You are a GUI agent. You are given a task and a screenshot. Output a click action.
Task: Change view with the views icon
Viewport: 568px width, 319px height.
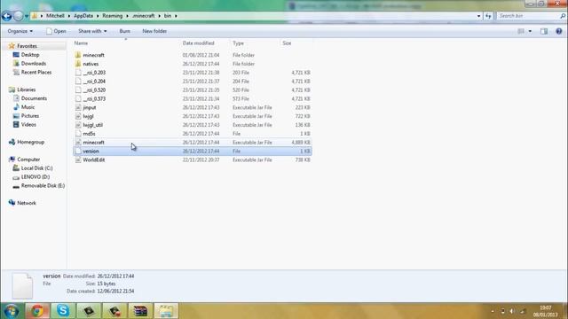[521, 31]
